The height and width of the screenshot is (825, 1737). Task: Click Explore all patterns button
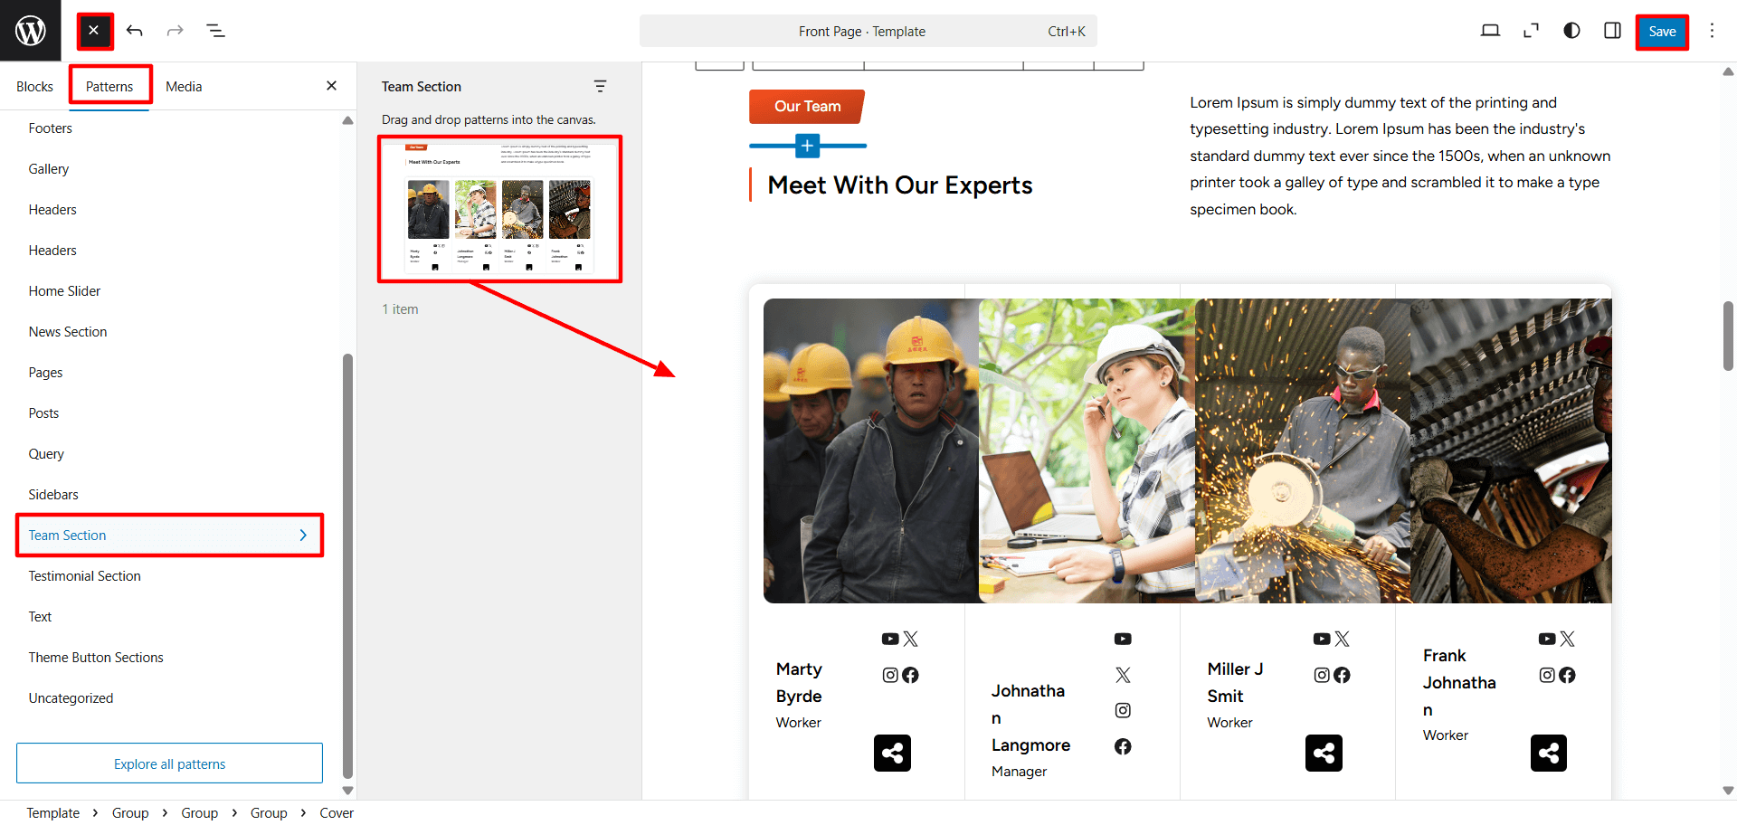[x=169, y=763]
